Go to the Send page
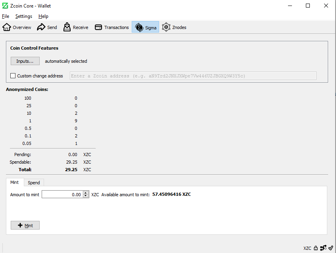 coord(47,27)
